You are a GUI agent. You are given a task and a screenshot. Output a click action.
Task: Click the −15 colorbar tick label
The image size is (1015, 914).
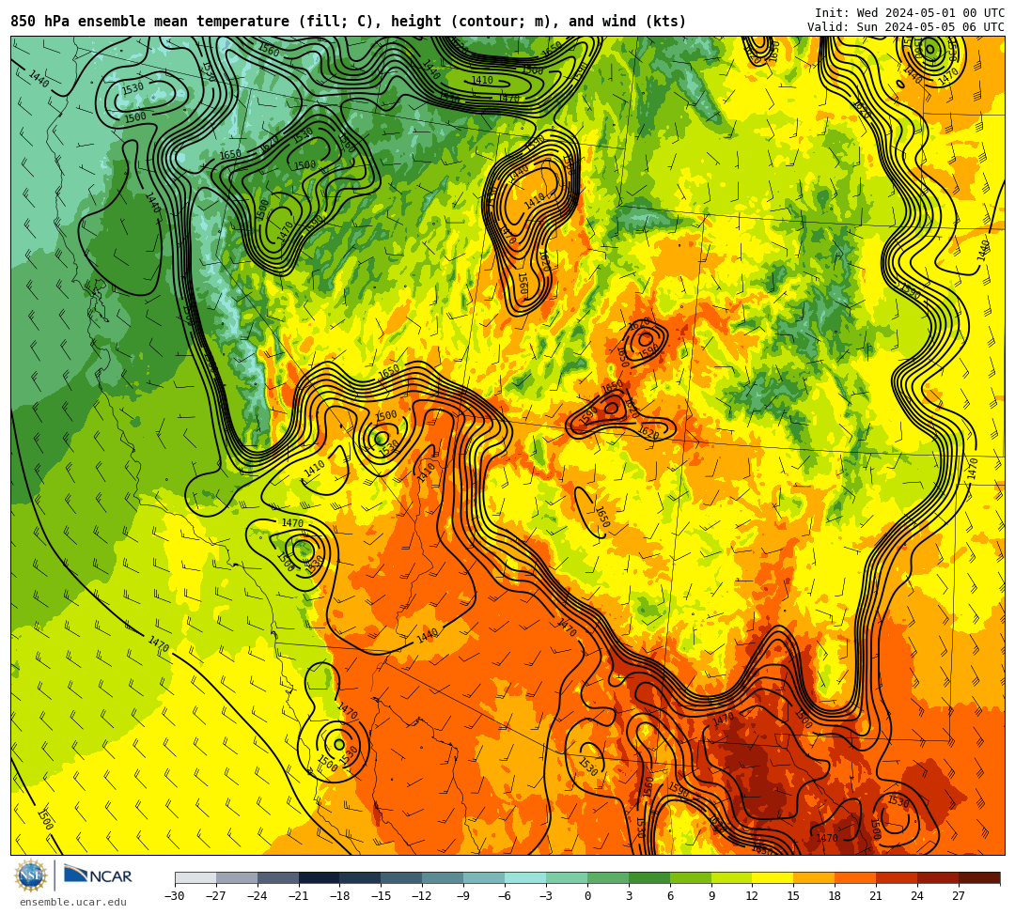coord(382,896)
